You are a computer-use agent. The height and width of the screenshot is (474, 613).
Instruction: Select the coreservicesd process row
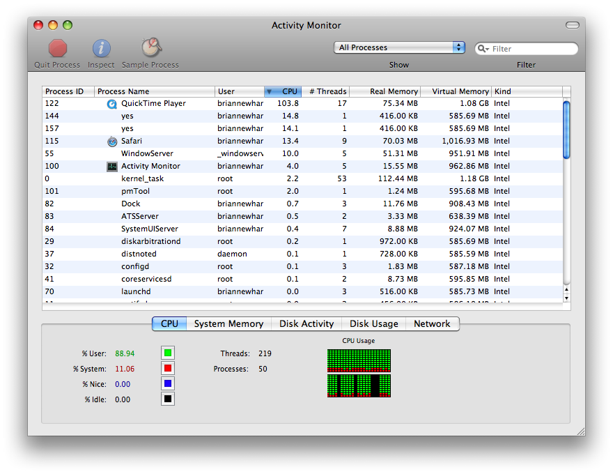pyautogui.click(x=302, y=279)
